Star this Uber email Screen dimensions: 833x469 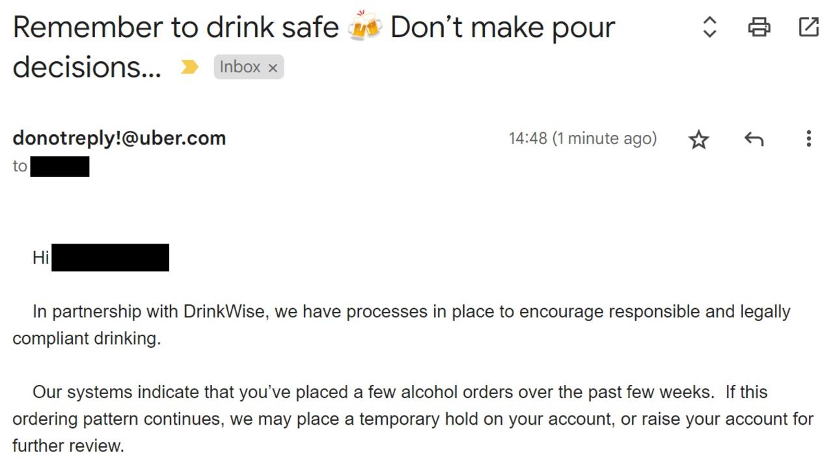click(699, 139)
